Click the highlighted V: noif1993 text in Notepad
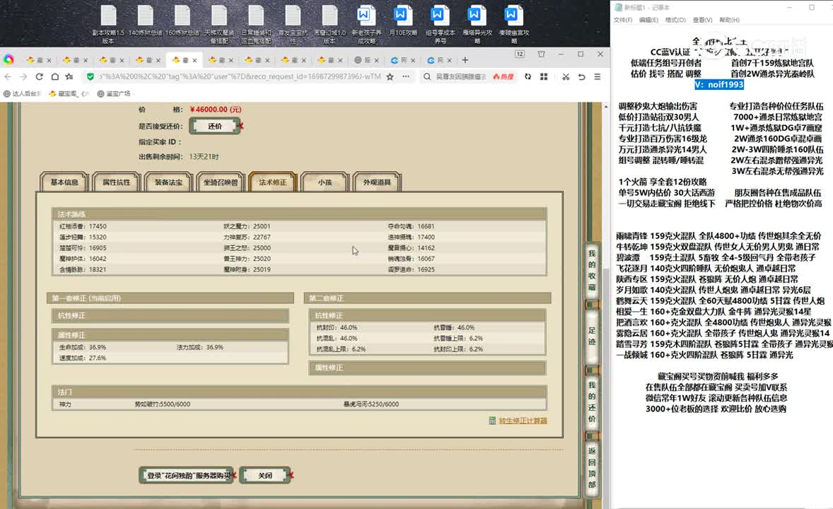The width and height of the screenshot is (833, 509). [x=718, y=84]
